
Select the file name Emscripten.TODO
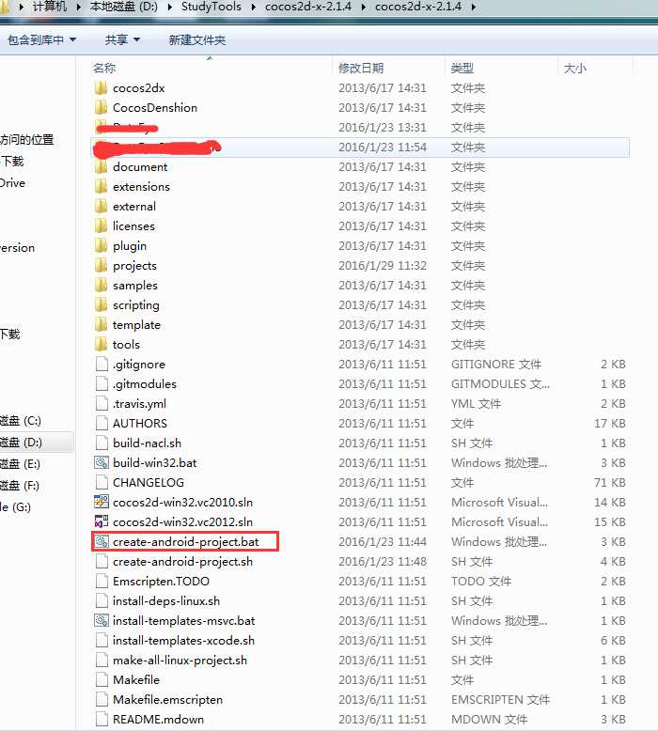click(161, 582)
